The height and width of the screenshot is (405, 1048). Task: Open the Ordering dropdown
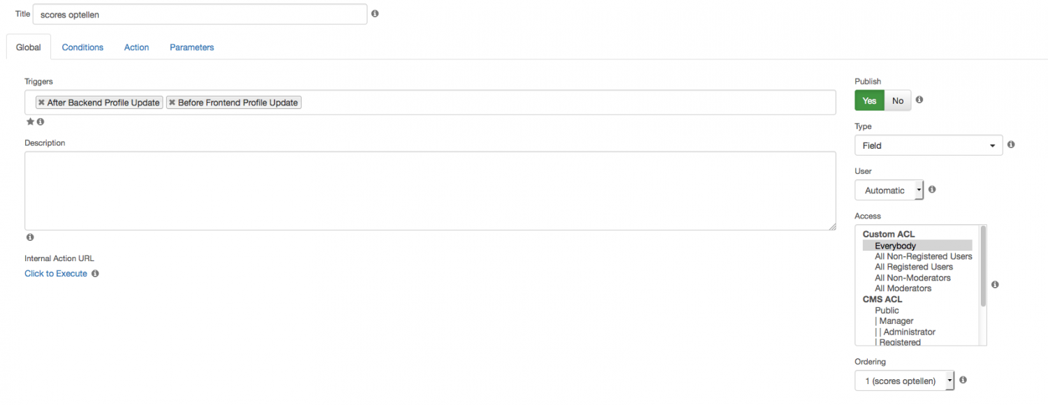pos(904,381)
